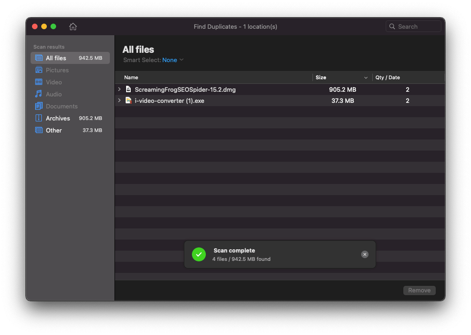Click the Pictures category icon
This screenshot has height=335, width=471.
[x=39, y=70]
